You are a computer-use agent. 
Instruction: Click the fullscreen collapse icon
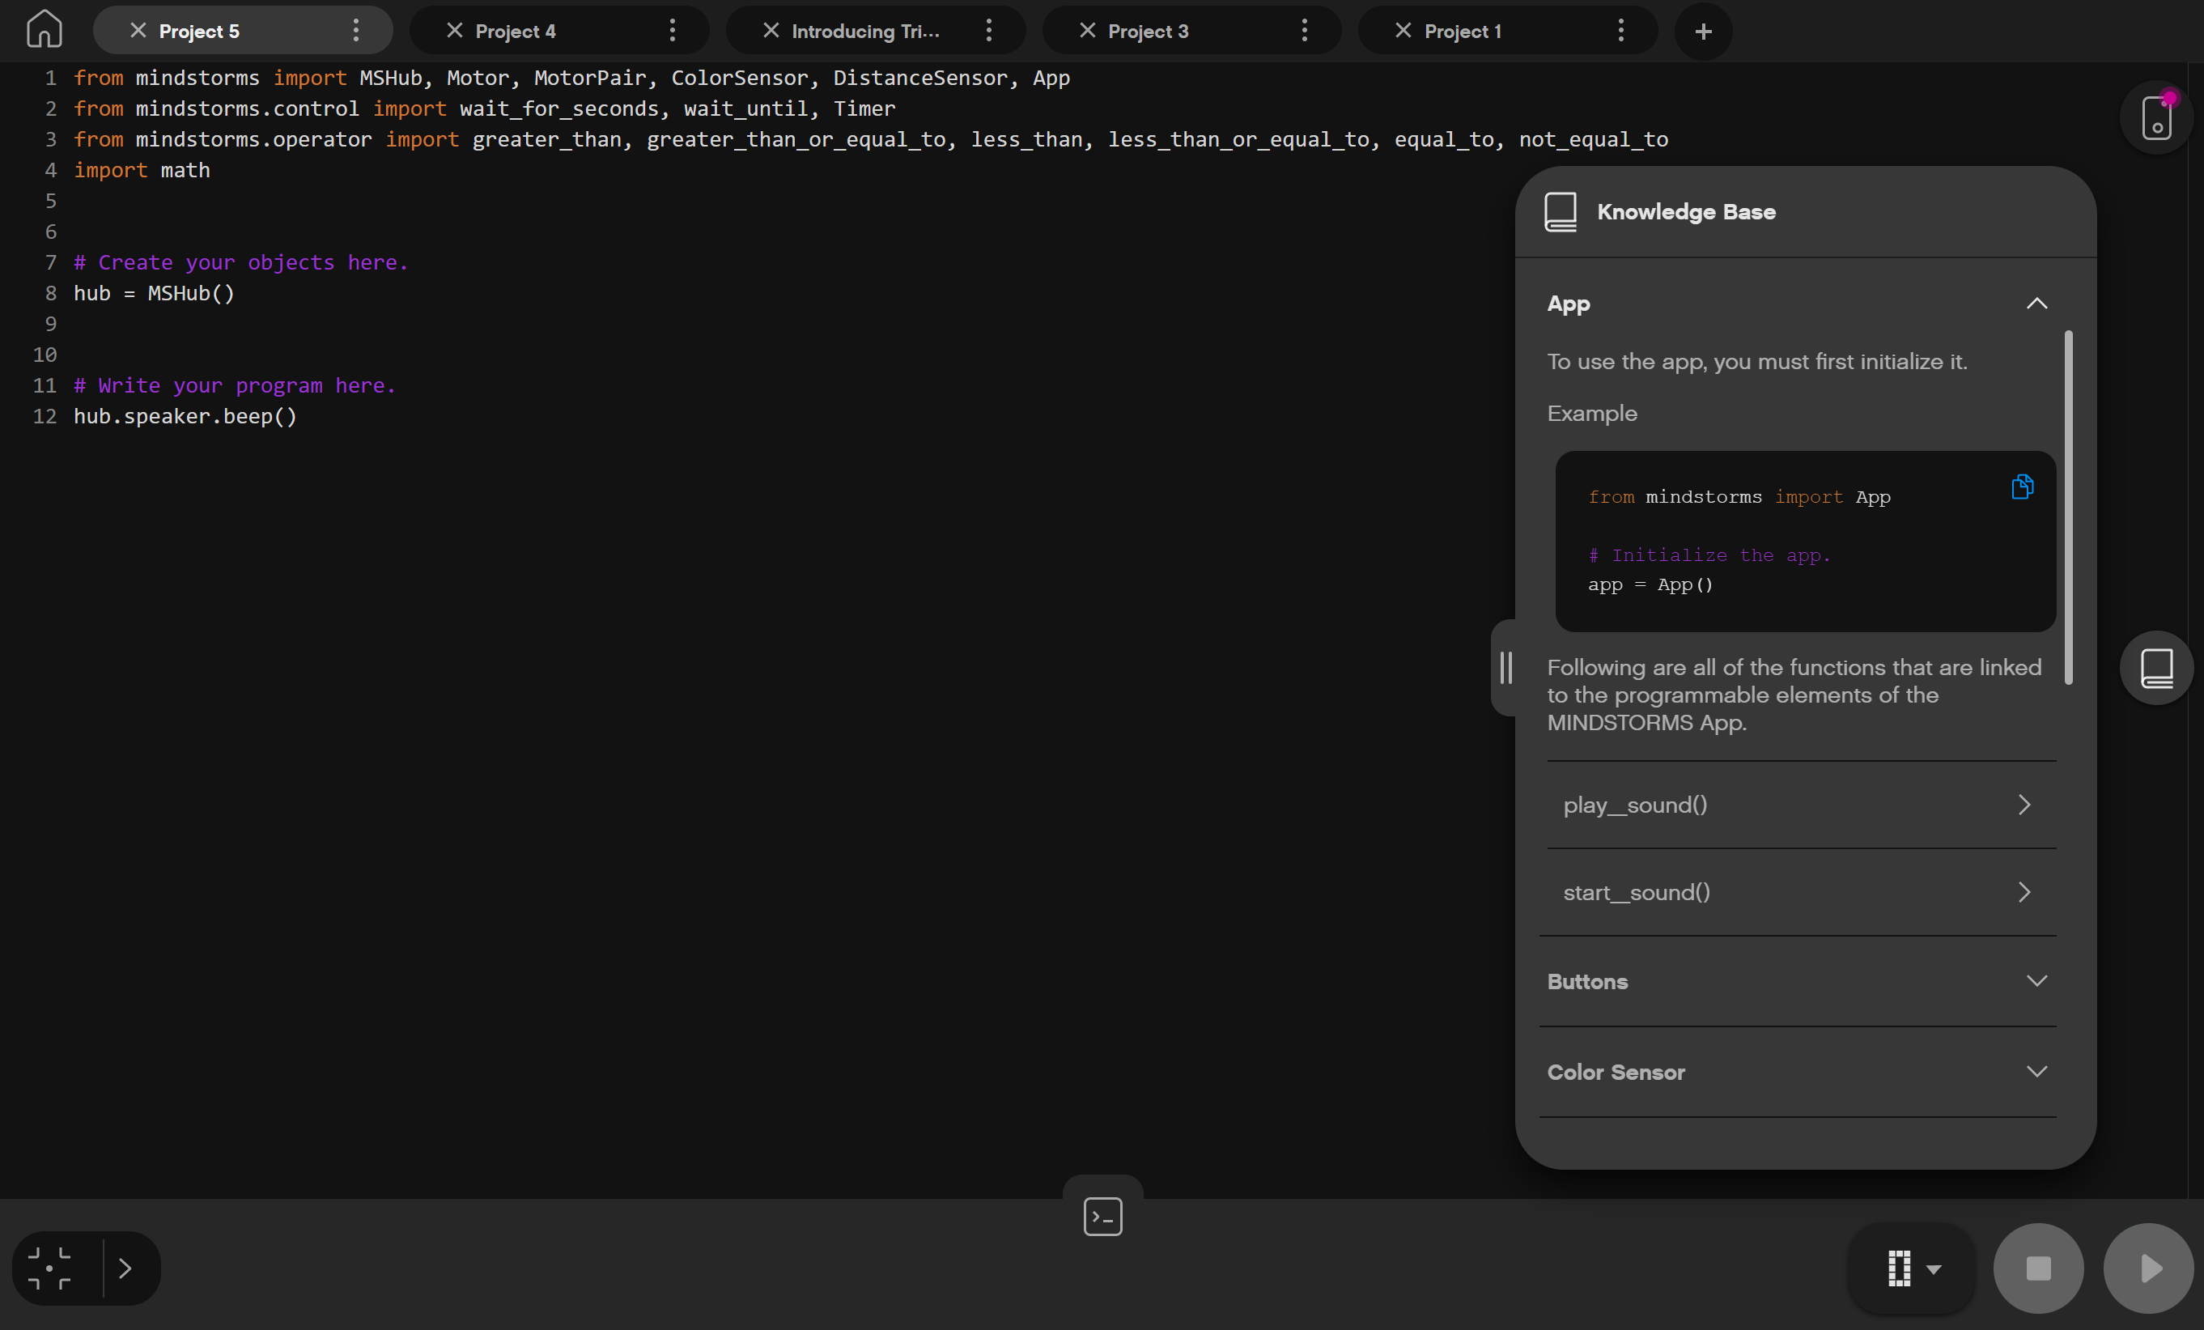click(50, 1268)
